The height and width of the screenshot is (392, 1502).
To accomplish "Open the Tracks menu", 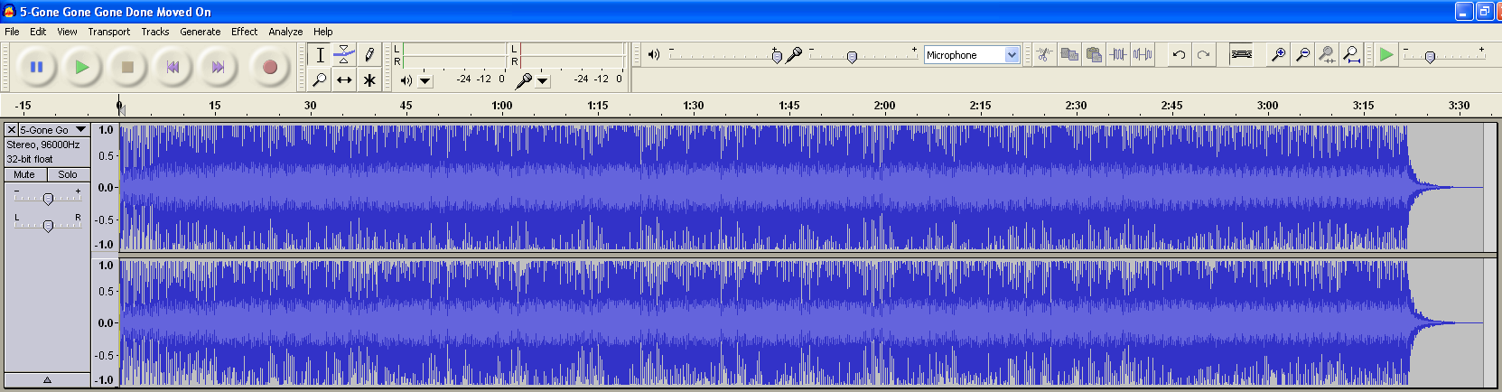I will (155, 32).
